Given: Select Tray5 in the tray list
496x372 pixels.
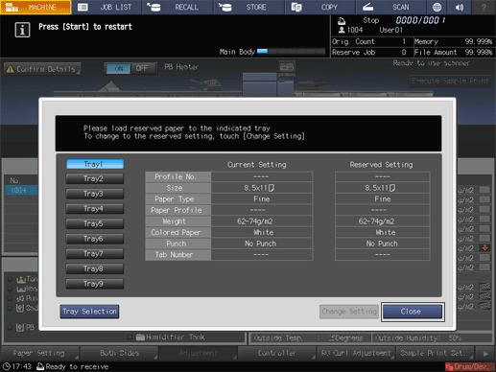Looking at the screenshot, I should pyautogui.click(x=95, y=223).
